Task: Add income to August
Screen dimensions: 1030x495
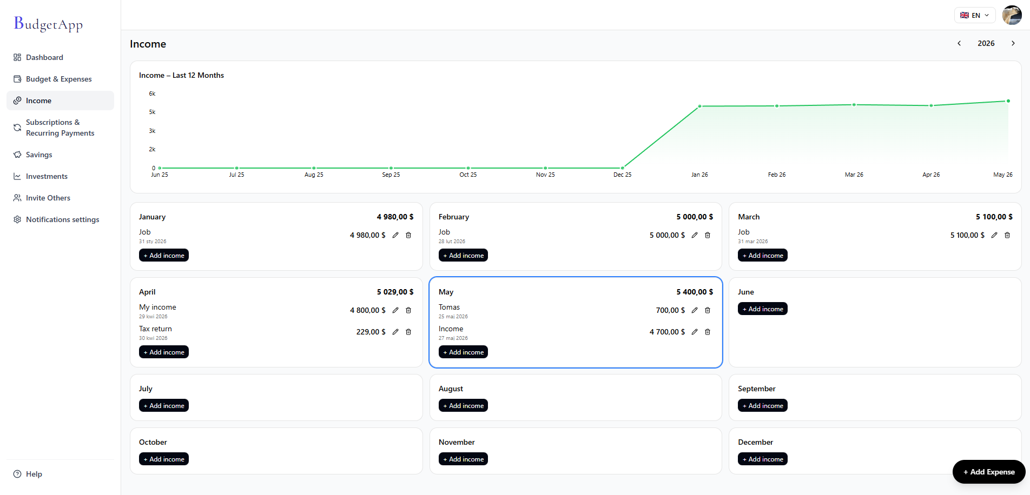Action: (x=463, y=405)
